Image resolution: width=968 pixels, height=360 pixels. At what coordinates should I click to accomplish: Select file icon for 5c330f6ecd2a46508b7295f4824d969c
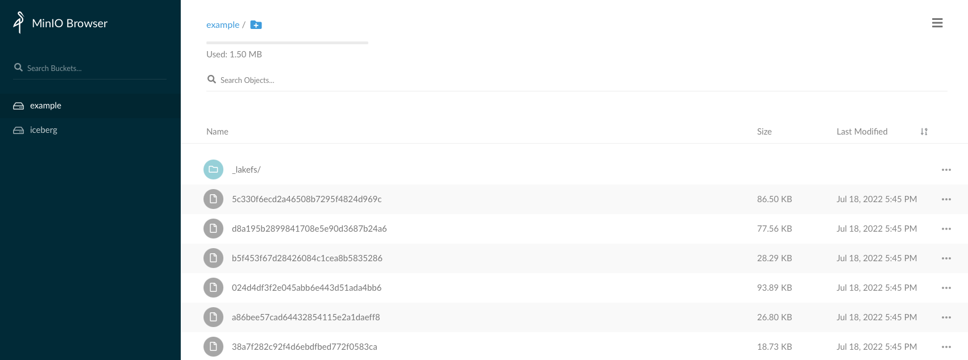coord(213,199)
